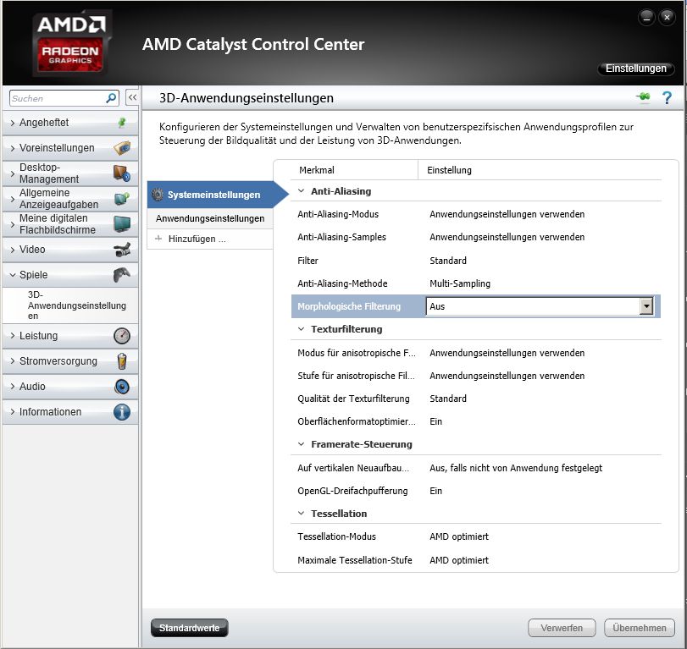Expand the Voreinstellungen sidebar category
The height and width of the screenshot is (649, 687).
point(70,148)
